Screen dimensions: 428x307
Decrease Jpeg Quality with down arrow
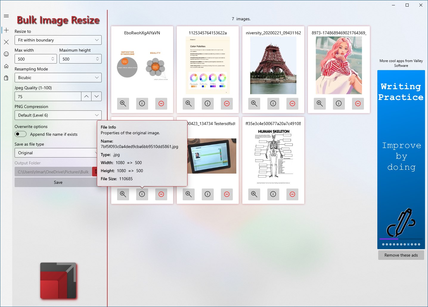coord(97,96)
